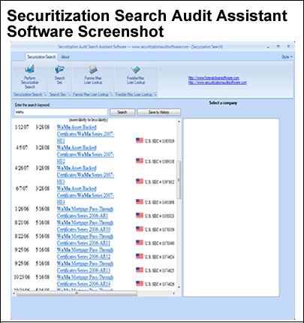
Task: Open the Fannie Mae Loan Lookup icon
Action: [93, 69]
